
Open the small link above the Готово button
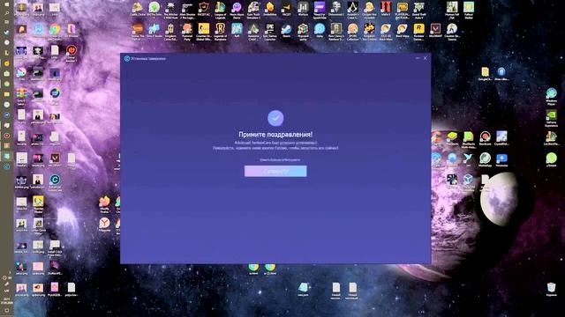pyautogui.click(x=280, y=160)
